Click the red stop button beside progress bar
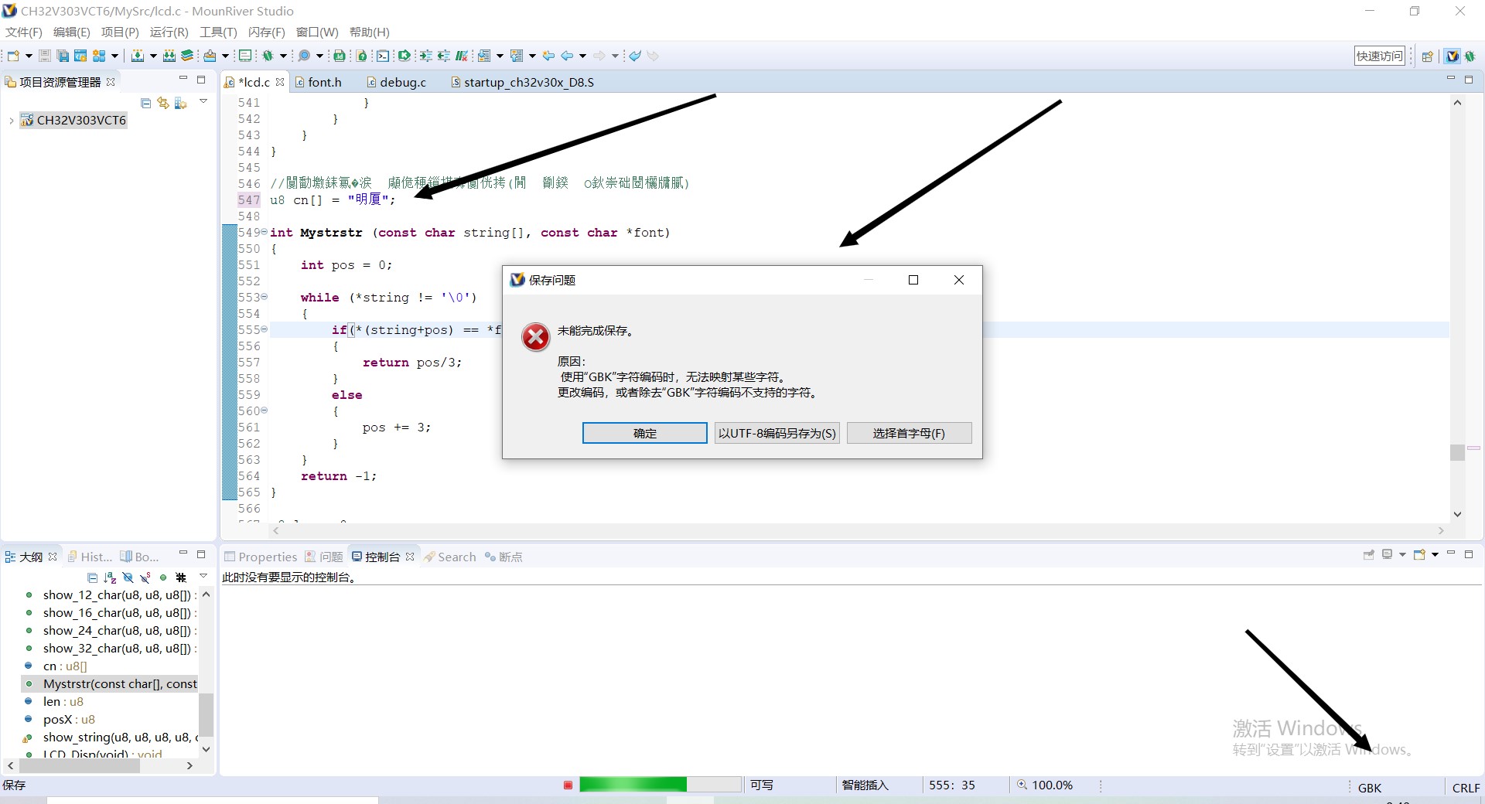1485x804 pixels. pyautogui.click(x=568, y=785)
